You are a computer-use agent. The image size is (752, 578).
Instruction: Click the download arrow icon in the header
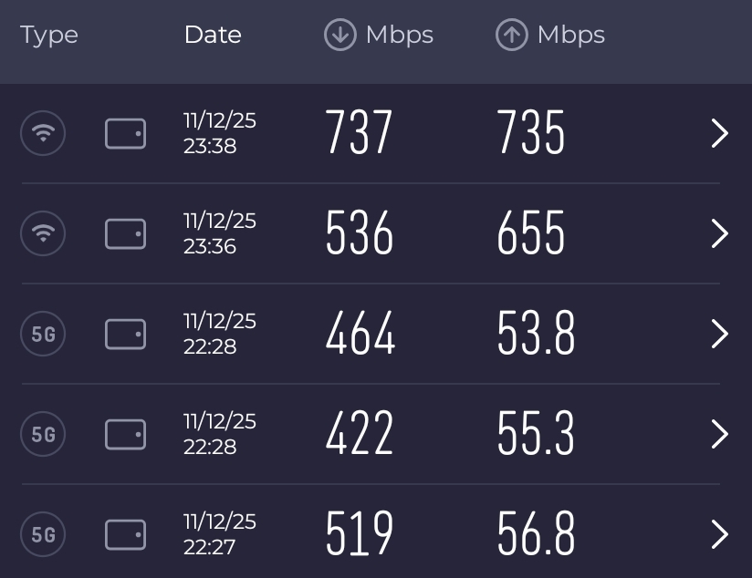point(339,36)
